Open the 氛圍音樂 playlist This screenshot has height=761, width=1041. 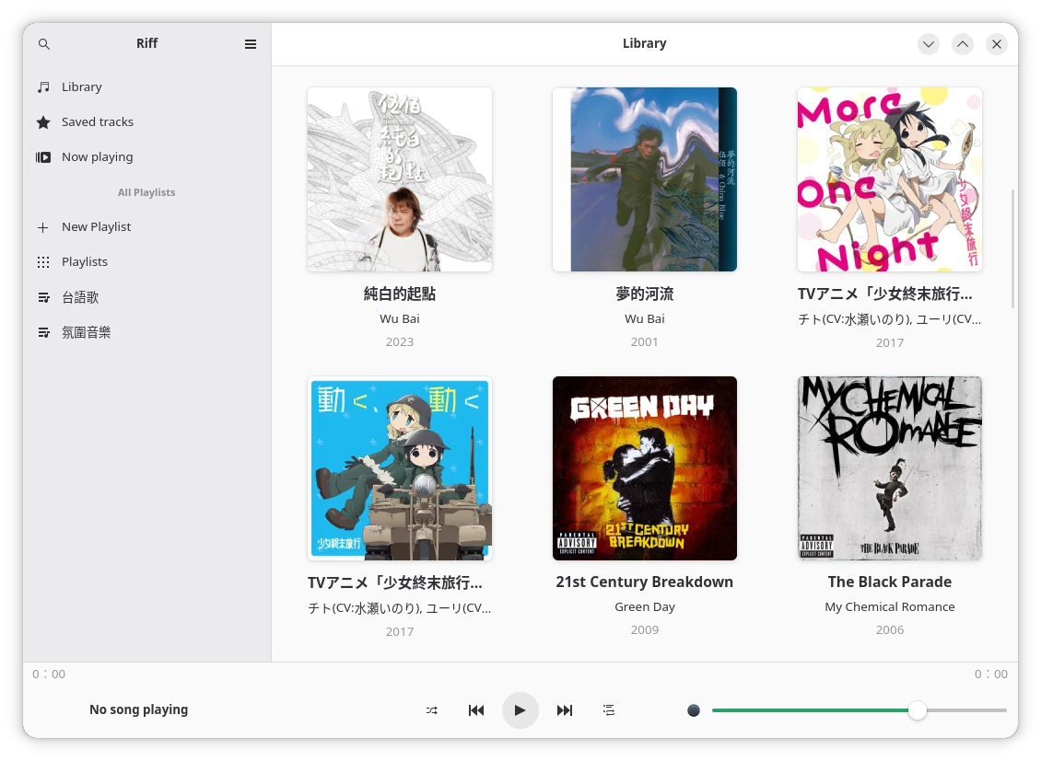coord(86,332)
